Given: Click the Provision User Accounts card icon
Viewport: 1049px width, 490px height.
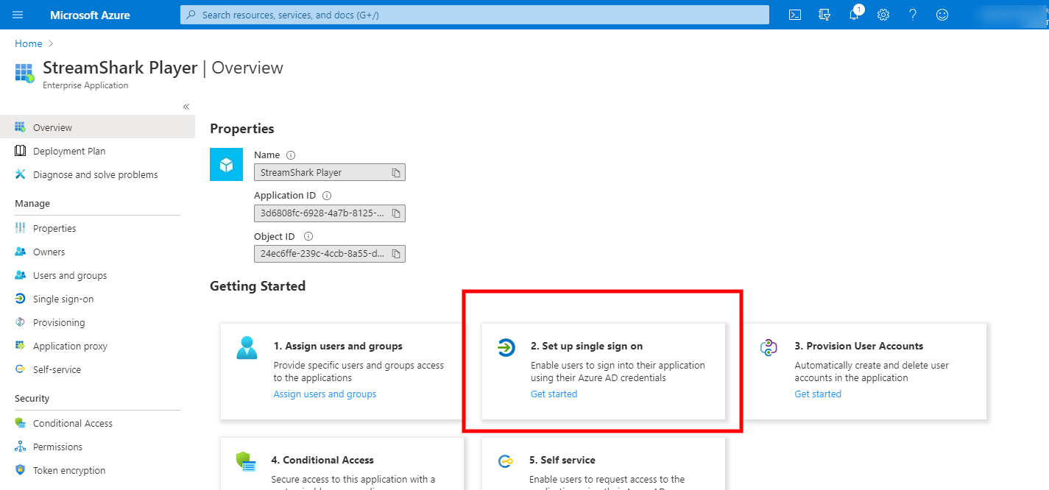Looking at the screenshot, I should (x=769, y=347).
